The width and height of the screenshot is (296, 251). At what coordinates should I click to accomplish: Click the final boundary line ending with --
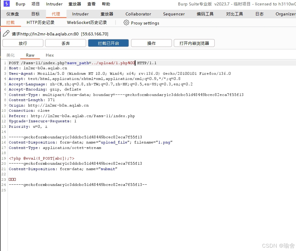78,185
